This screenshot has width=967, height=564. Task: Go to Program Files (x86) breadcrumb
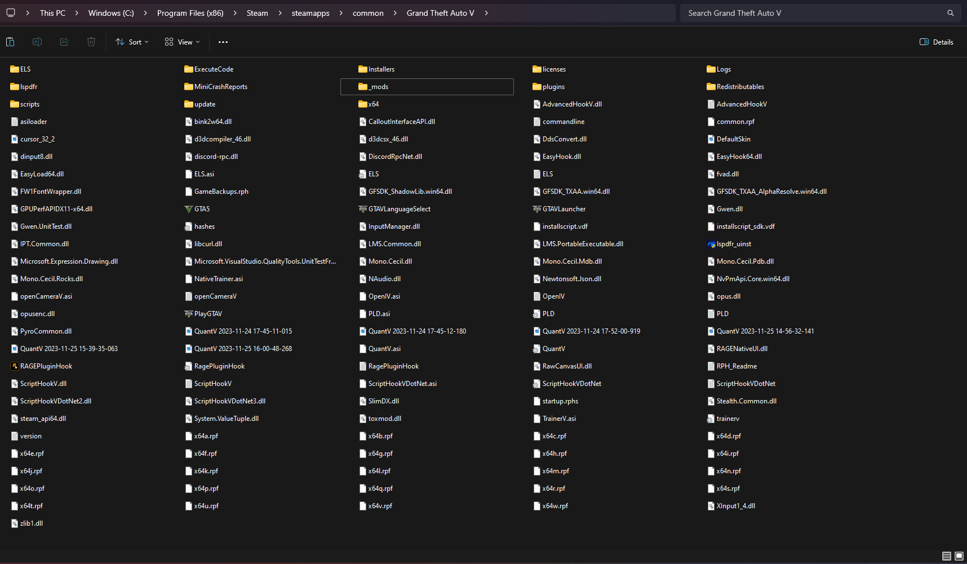click(x=190, y=13)
